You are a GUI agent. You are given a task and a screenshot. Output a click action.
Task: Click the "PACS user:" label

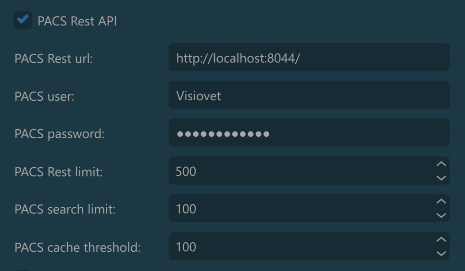coord(44,96)
